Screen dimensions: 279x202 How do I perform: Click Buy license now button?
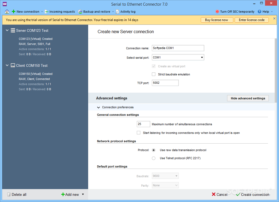click(217, 20)
